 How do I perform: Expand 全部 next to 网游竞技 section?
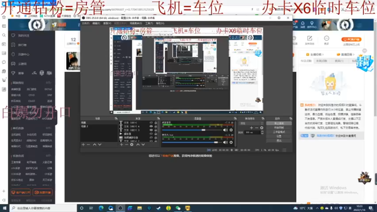click(49, 83)
